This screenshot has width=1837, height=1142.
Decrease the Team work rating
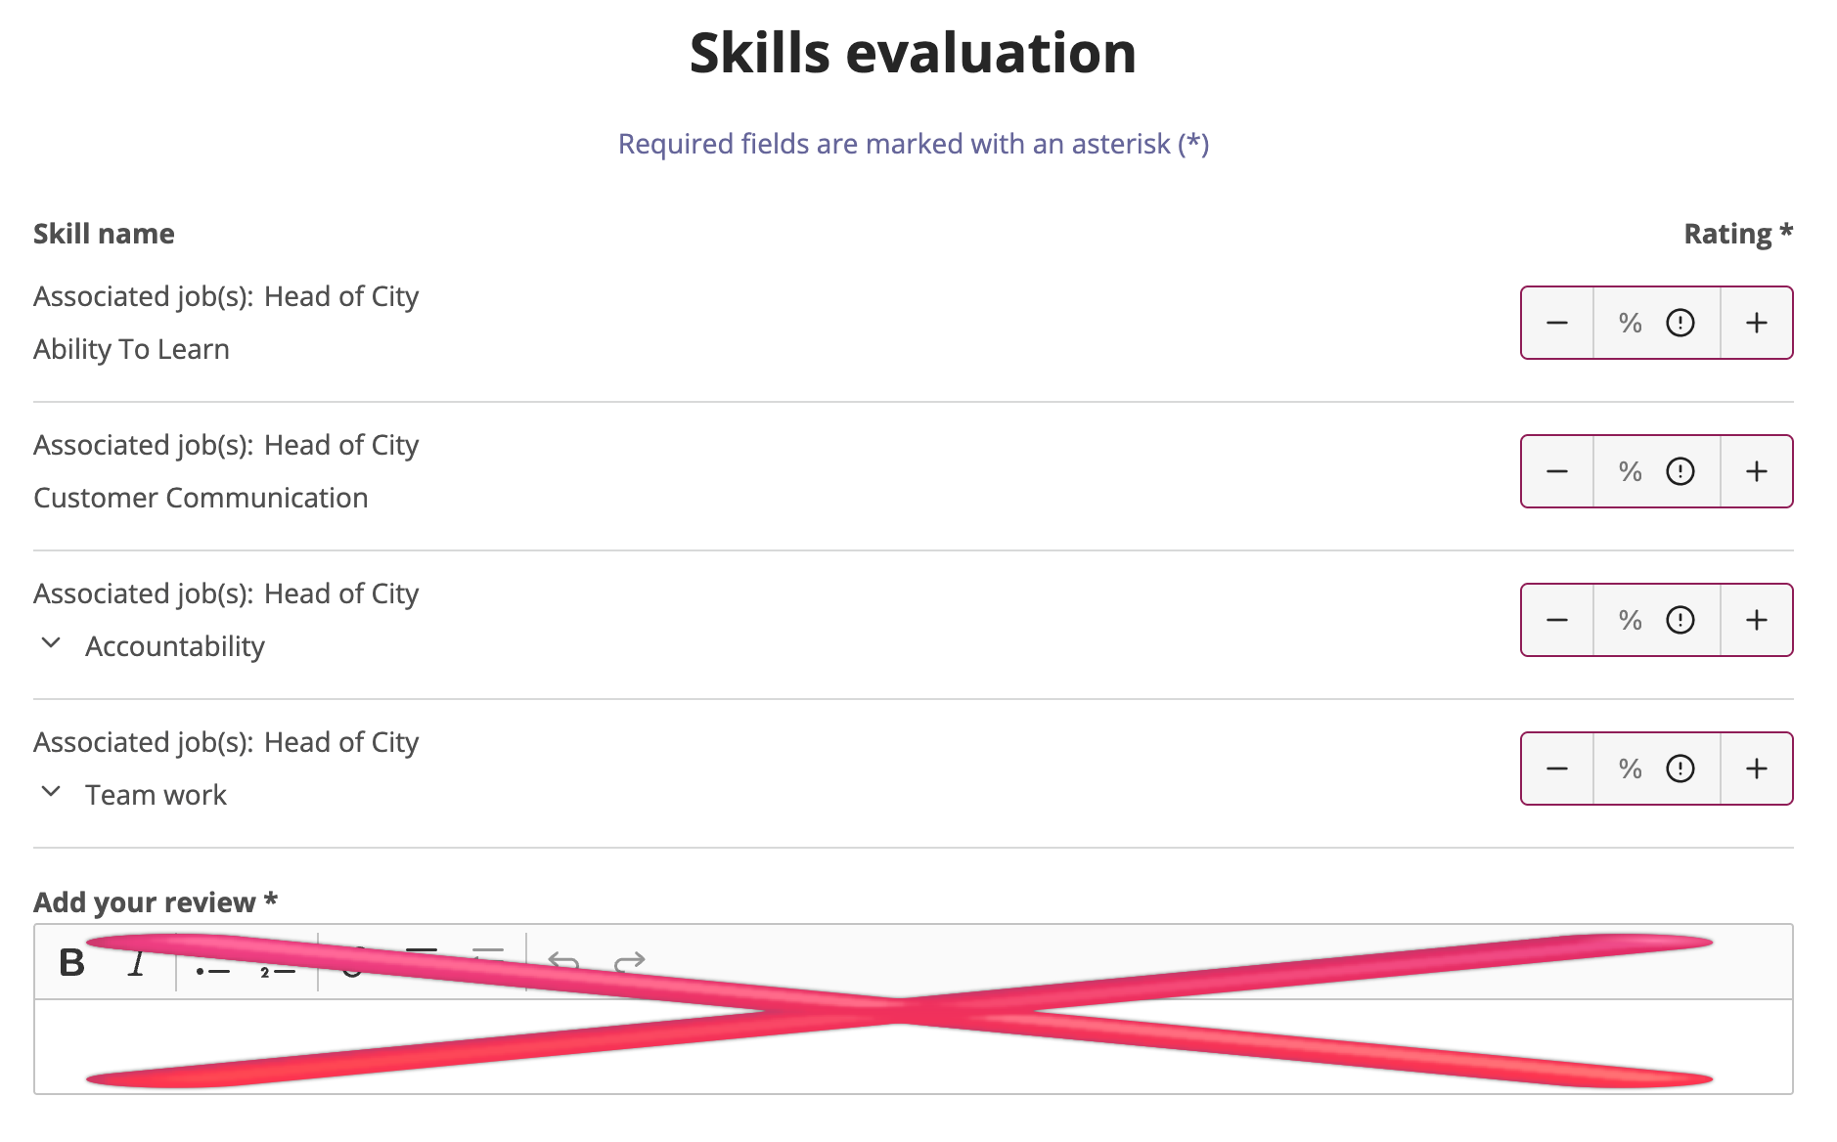click(x=1557, y=769)
